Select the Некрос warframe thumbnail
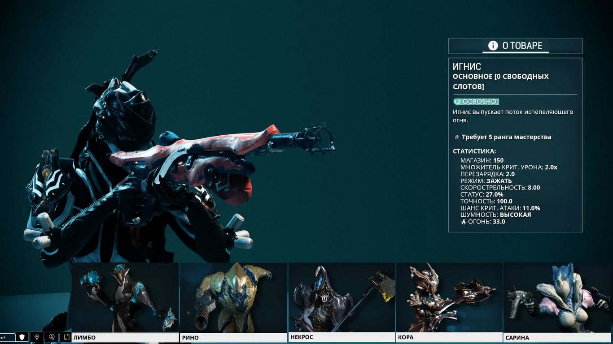Screen dimensions: 613x344 coord(342,297)
